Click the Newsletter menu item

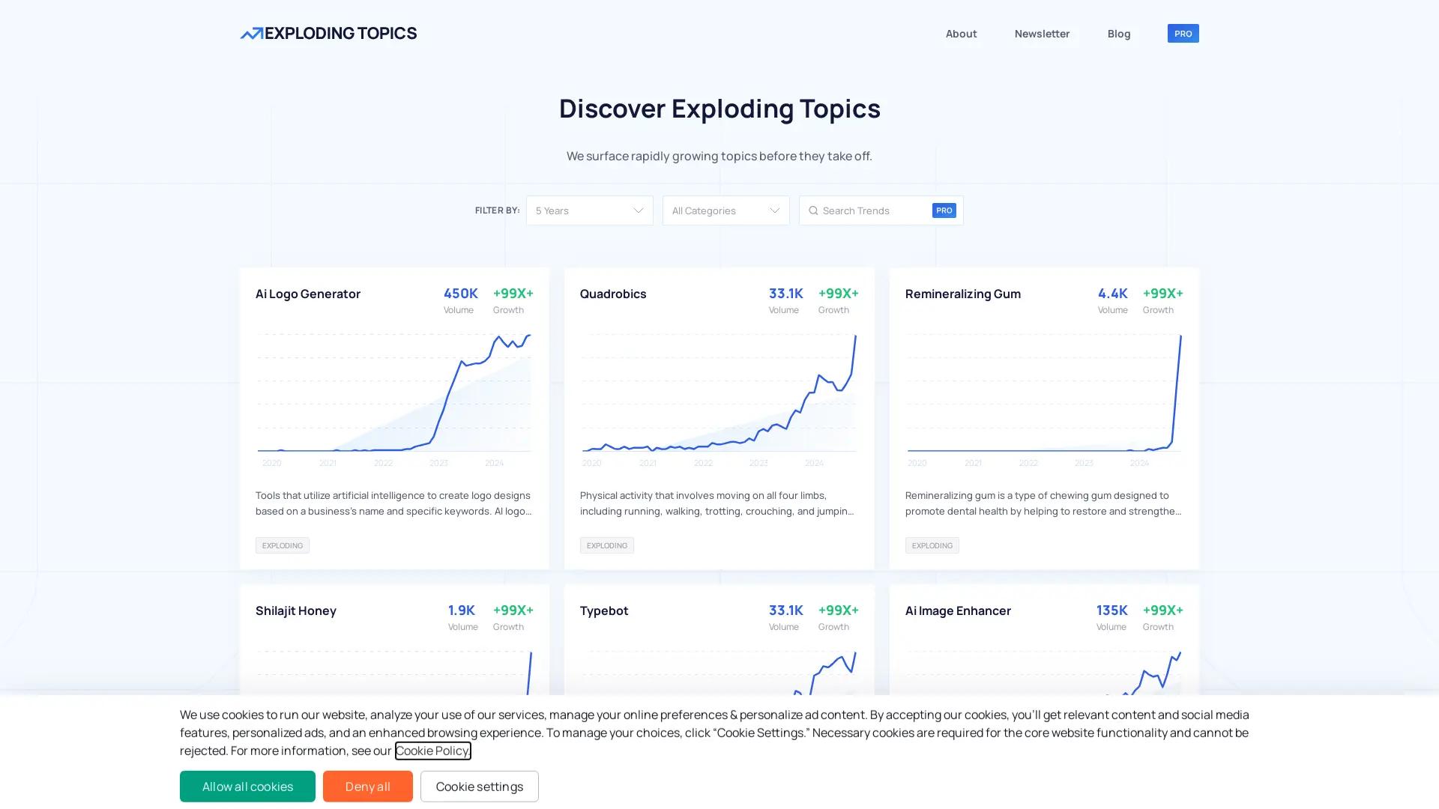pyautogui.click(x=1042, y=34)
